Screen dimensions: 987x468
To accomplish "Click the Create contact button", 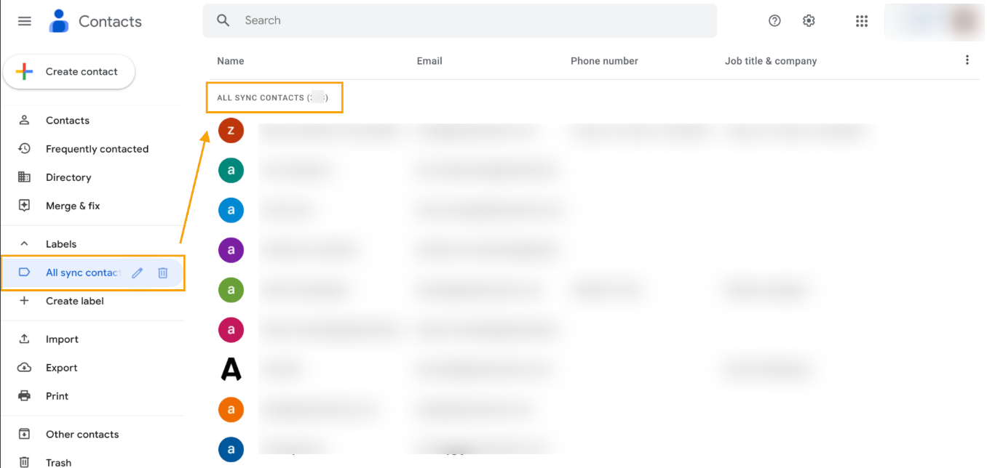I will (68, 71).
